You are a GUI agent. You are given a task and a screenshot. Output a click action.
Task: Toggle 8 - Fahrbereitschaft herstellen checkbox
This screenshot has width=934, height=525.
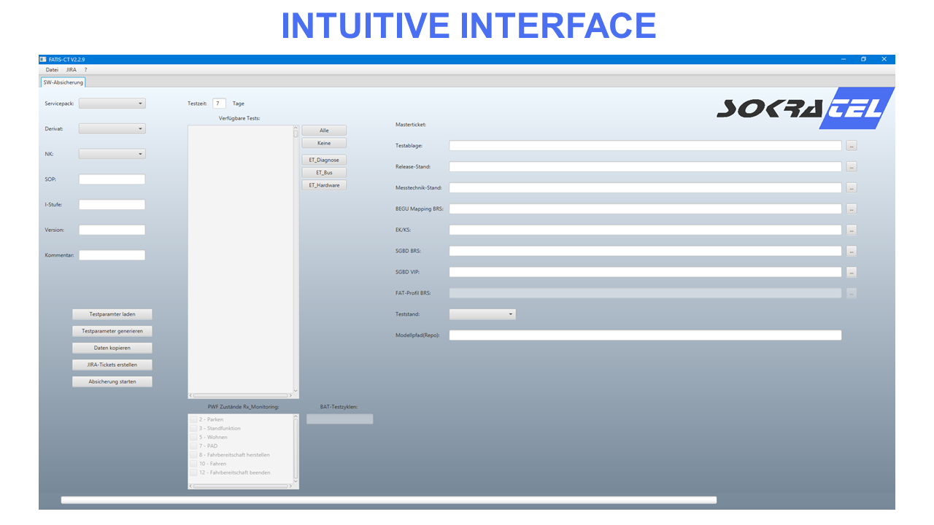[193, 455]
